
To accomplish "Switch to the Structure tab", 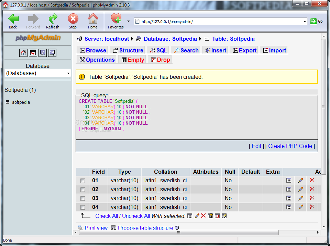I will [x=128, y=51].
